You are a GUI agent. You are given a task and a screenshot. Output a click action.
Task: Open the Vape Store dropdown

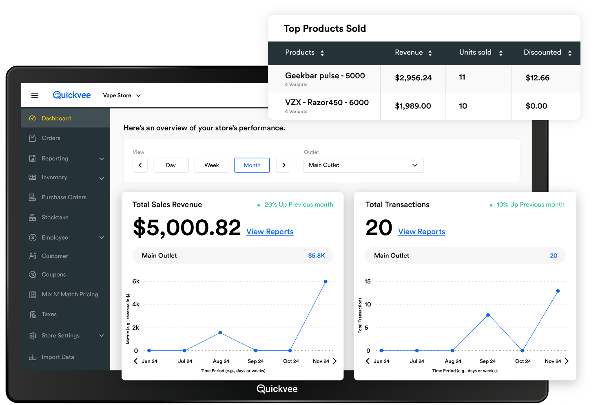coord(122,95)
